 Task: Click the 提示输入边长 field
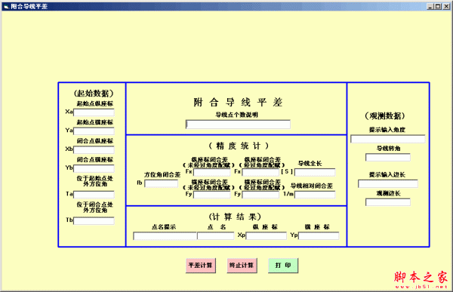click(388, 183)
